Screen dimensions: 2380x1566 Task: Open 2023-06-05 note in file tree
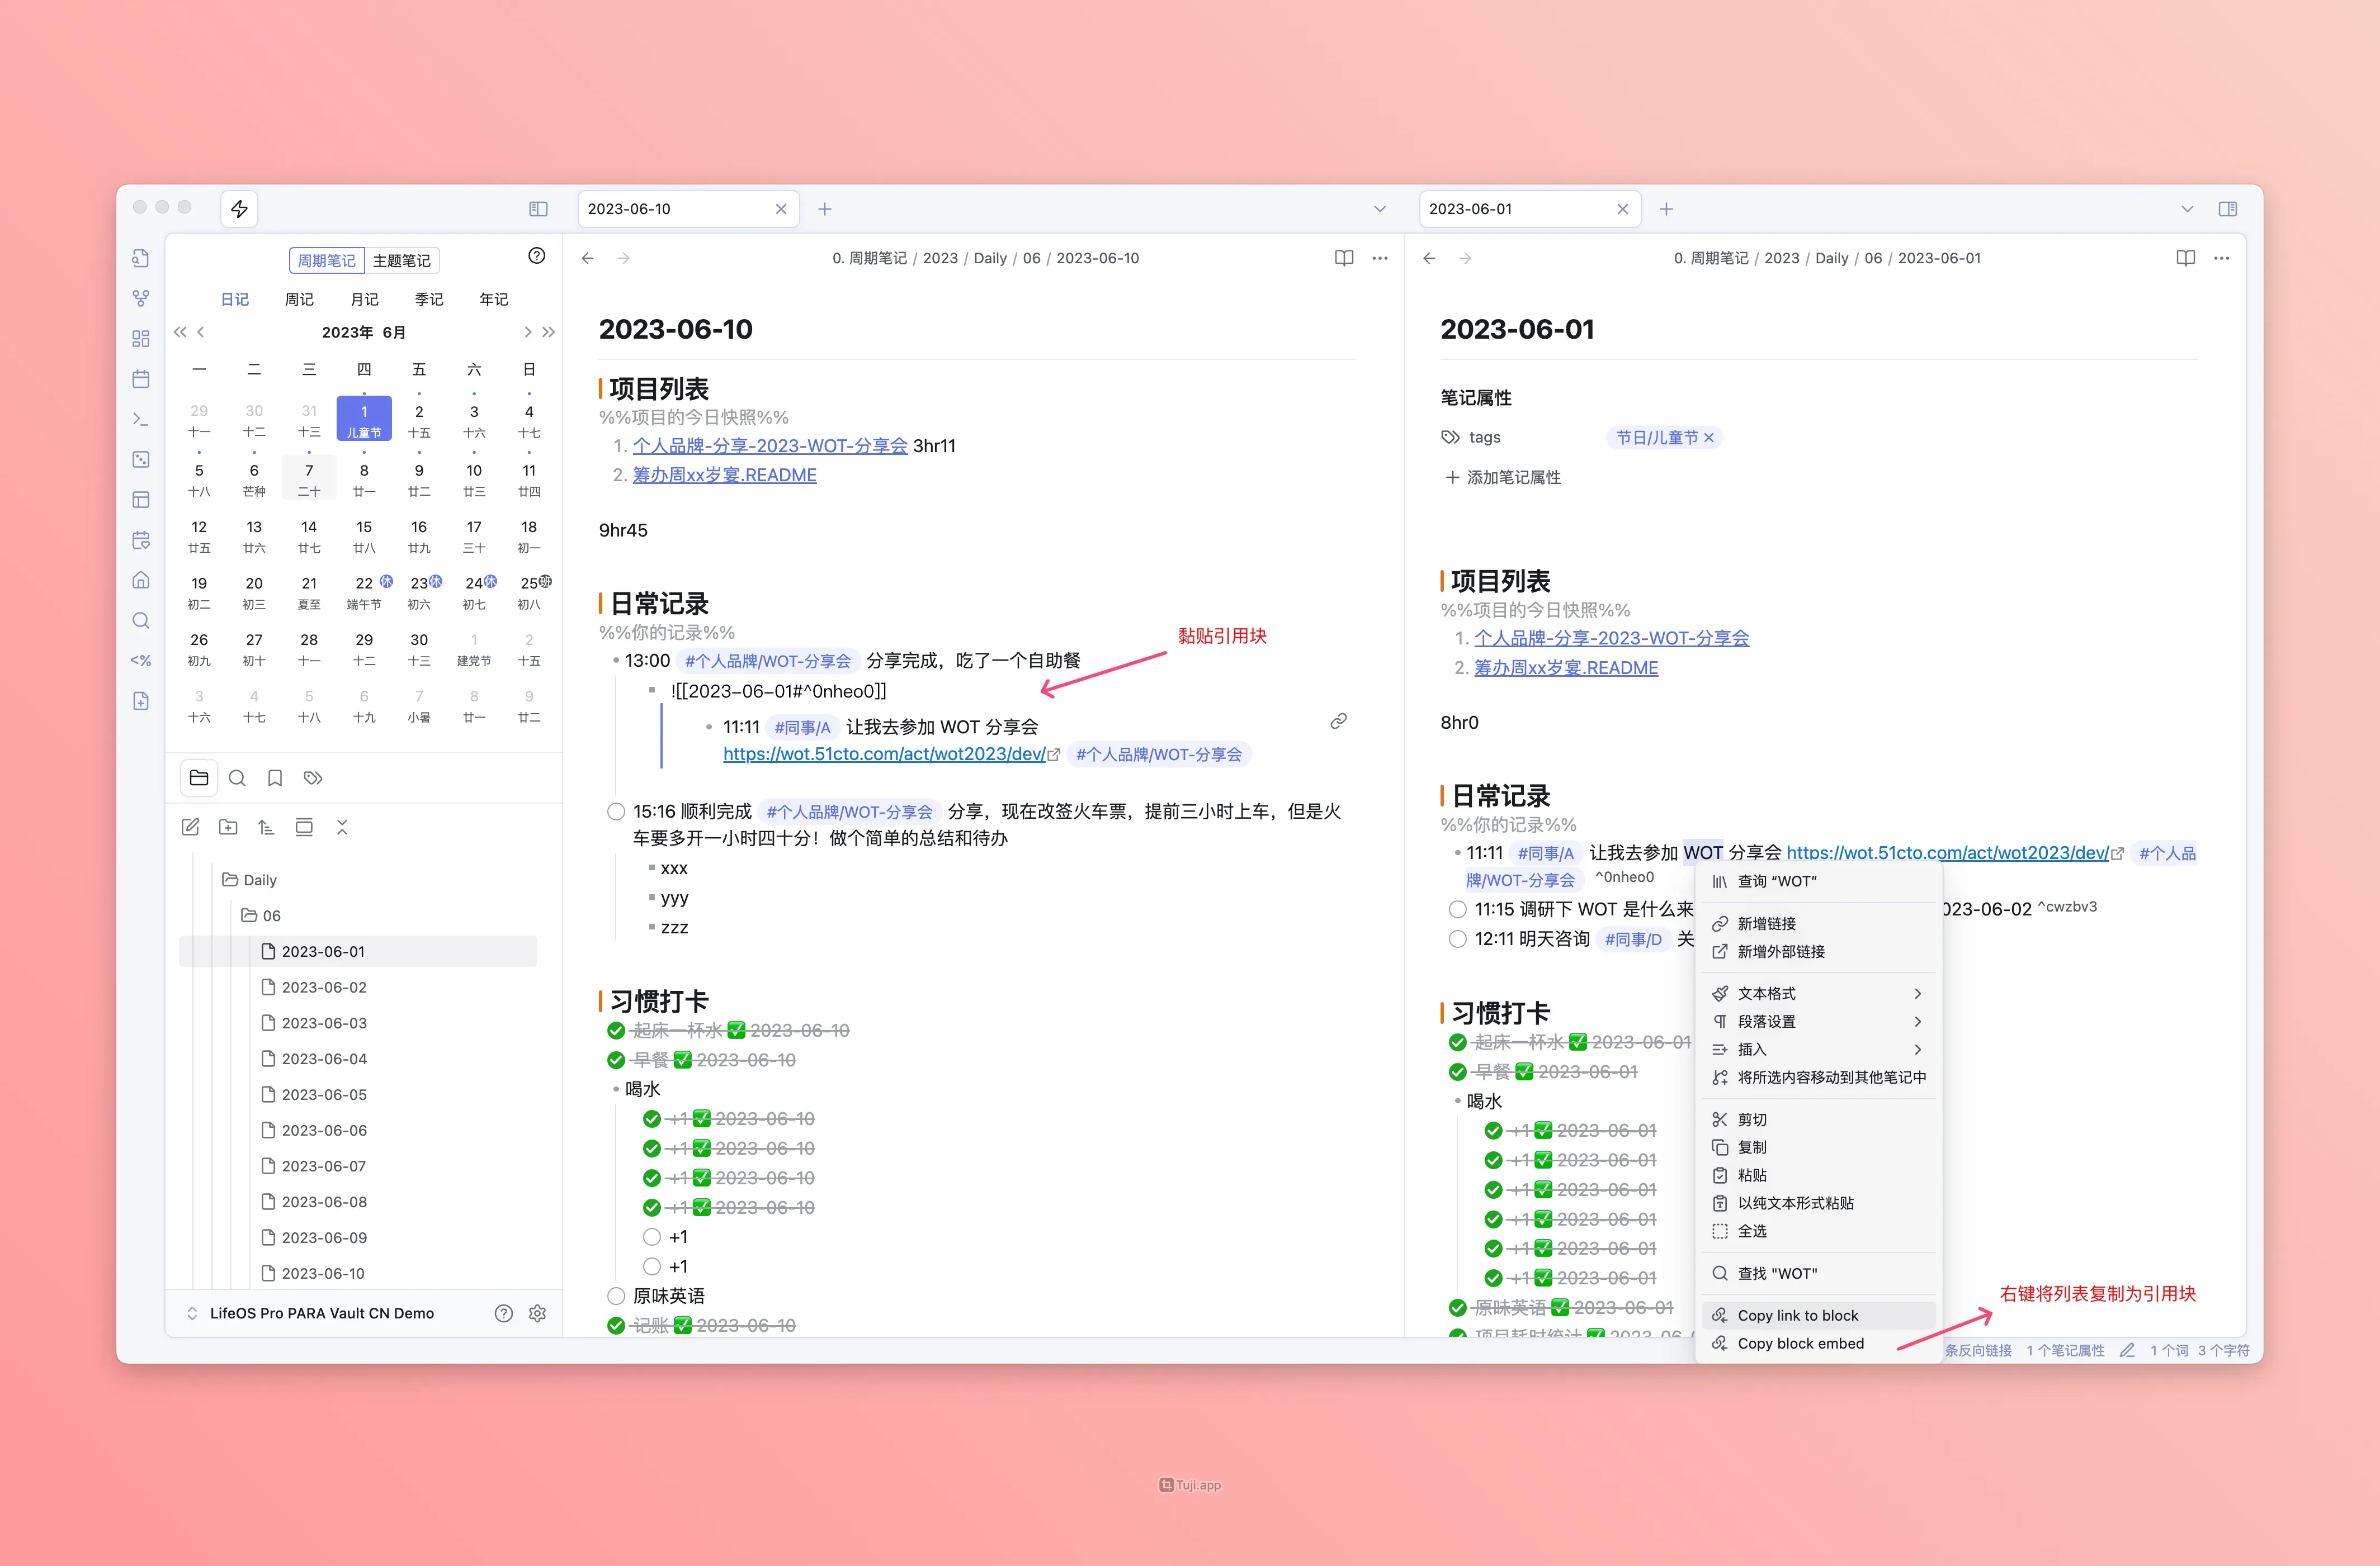324,1094
